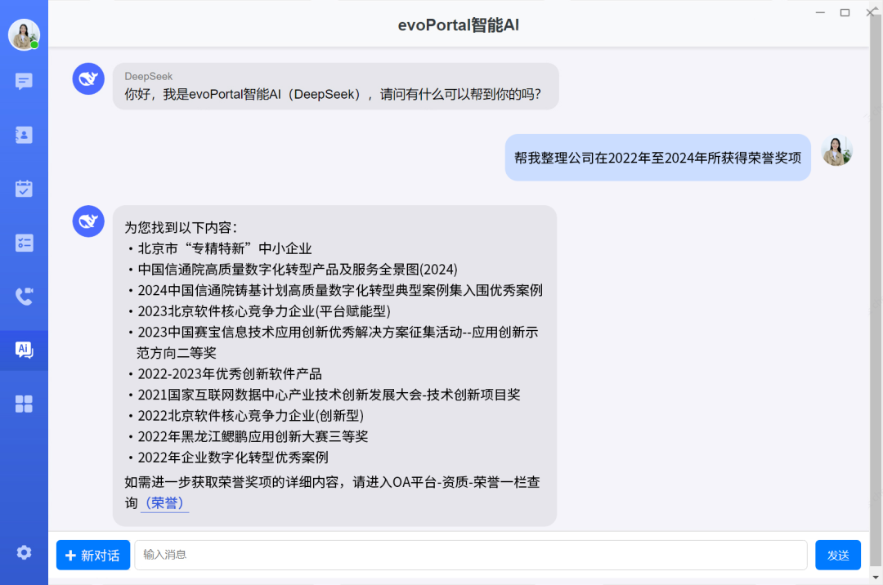Select the highlighted AI assistant sidebar icon
The image size is (883, 585).
coord(24,350)
